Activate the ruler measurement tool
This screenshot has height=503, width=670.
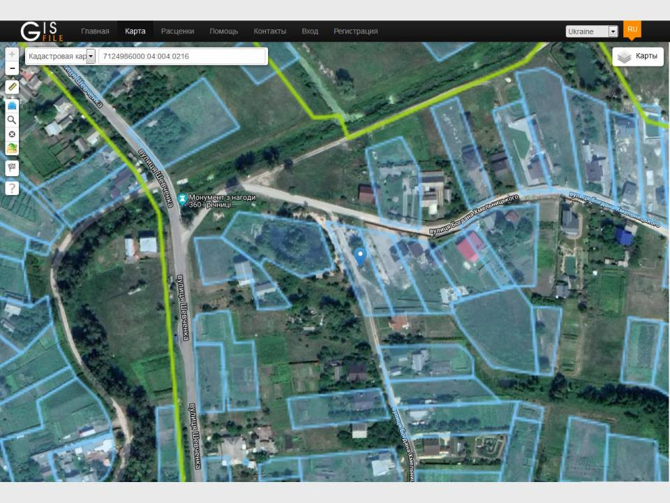click(12, 87)
